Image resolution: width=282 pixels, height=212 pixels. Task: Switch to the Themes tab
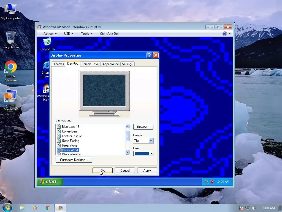click(x=59, y=64)
